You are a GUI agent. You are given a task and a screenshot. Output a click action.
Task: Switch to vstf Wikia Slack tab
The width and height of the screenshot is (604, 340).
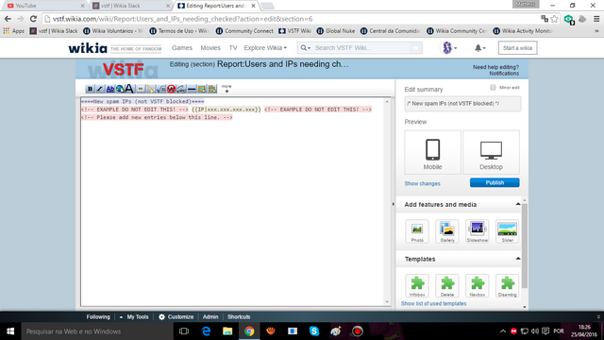[x=131, y=6]
